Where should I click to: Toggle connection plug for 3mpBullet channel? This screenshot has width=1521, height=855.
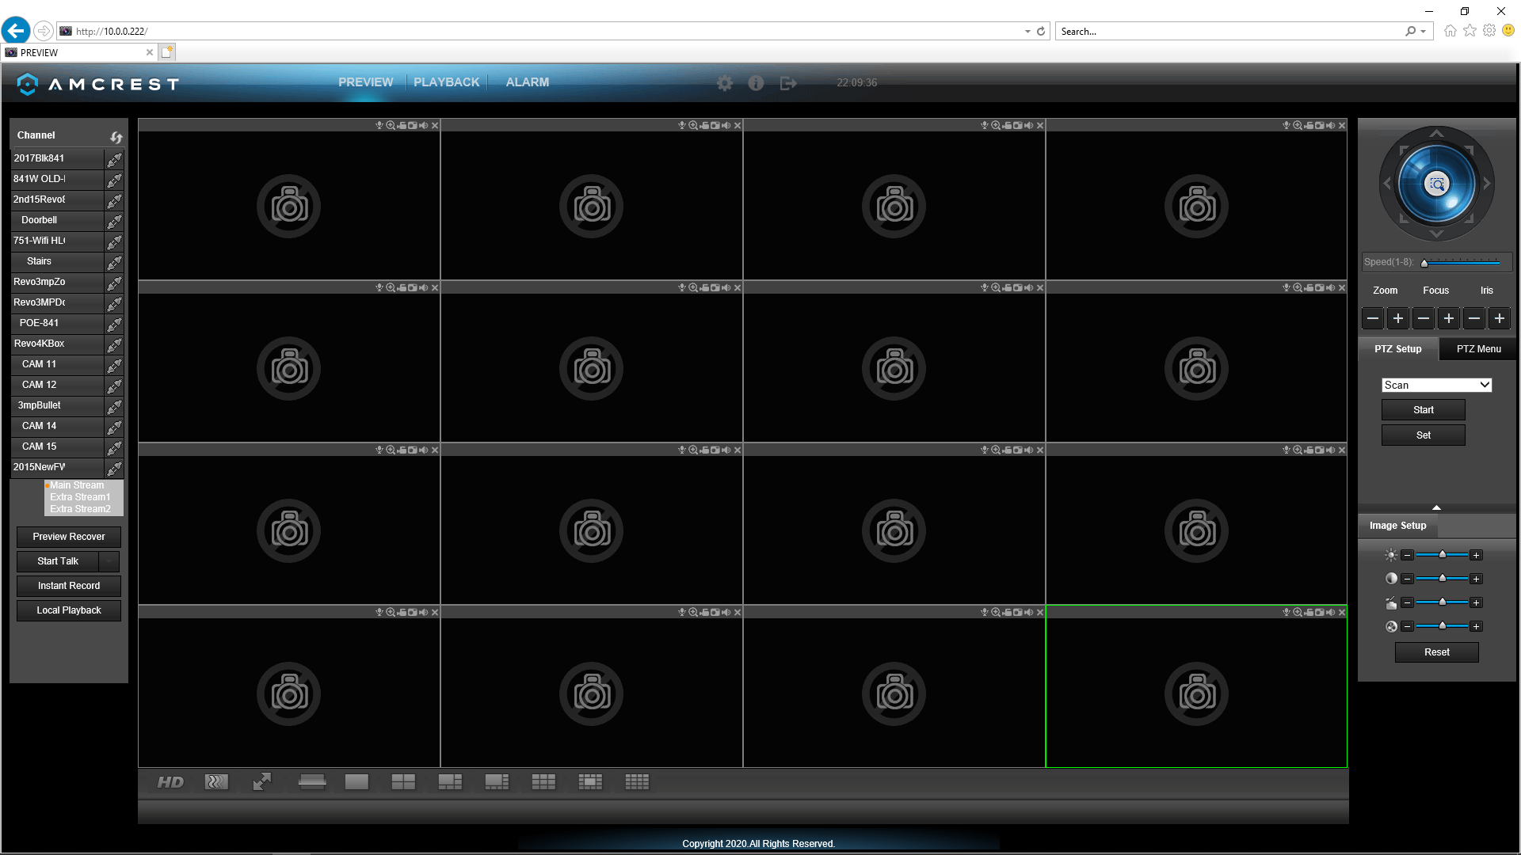pos(115,406)
